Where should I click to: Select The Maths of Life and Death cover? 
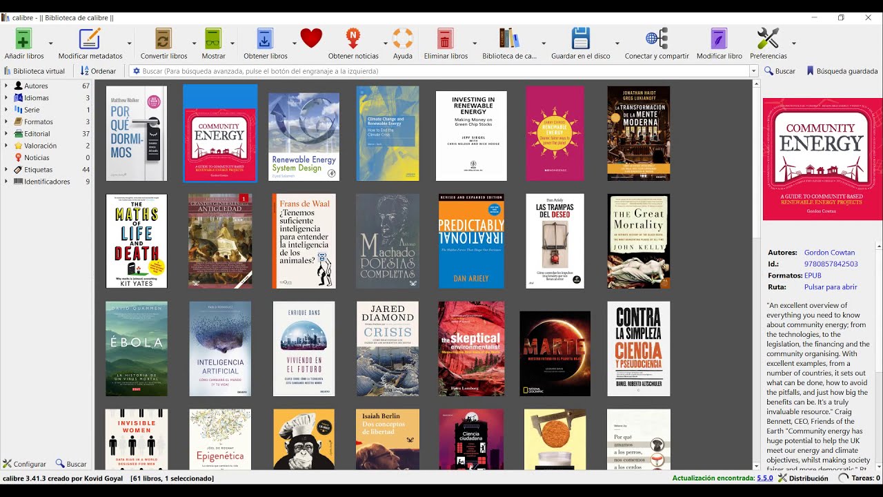tap(137, 241)
